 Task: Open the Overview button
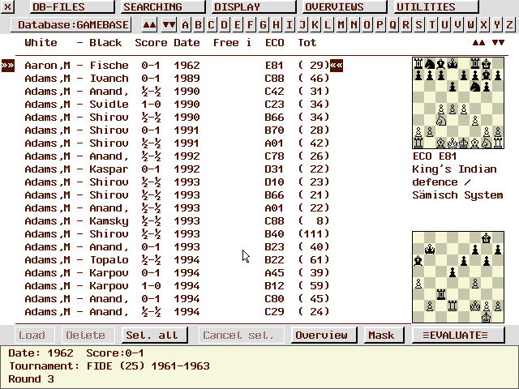(x=324, y=335)
